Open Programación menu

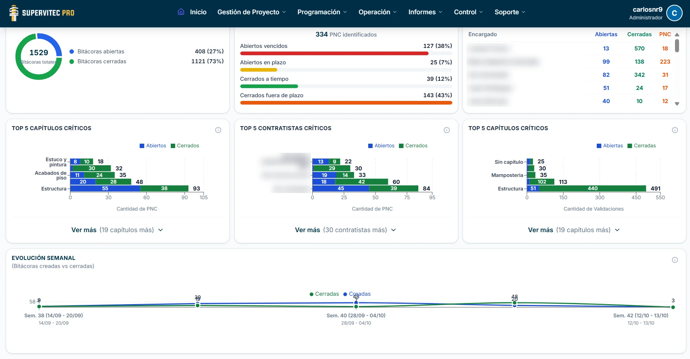(322, 12)
